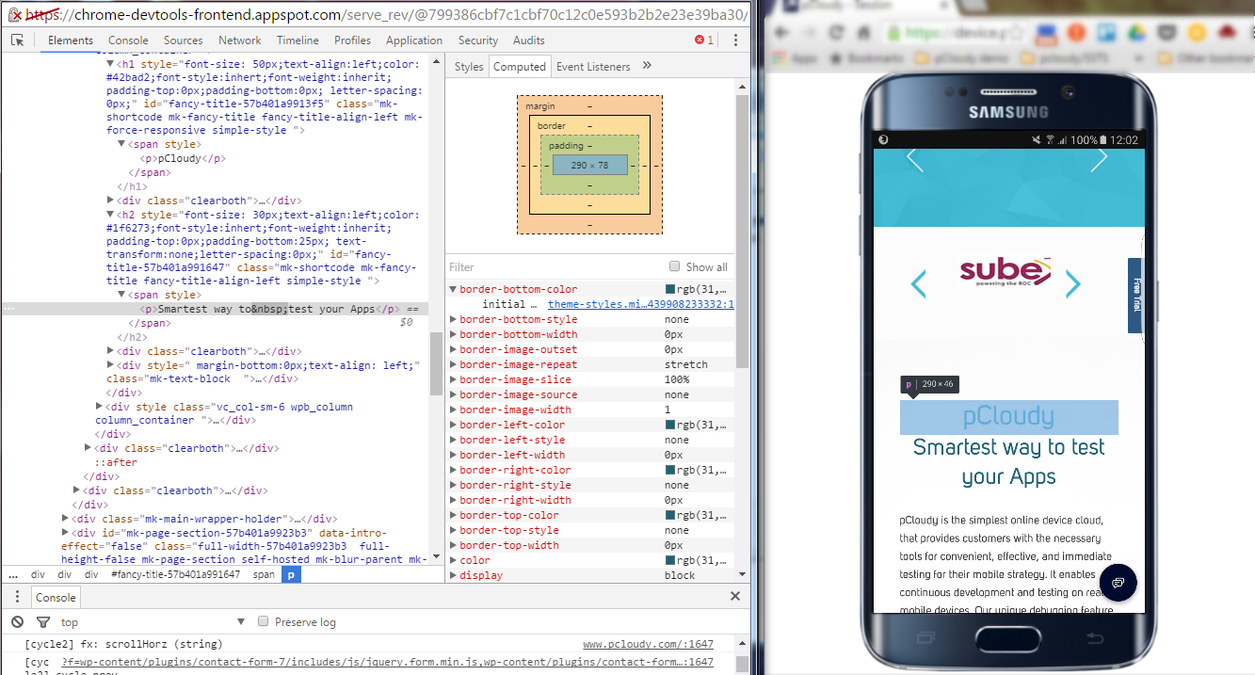Click the red error count indicator
Screen dimensions: 1255x675
[704, 40]
